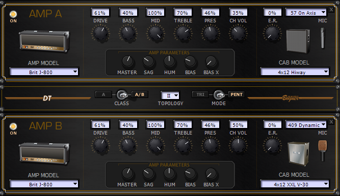Image resolution: width=340 pixels, height=196 pixels.
Task: Open the Amp A amp model dropdown
Action: point(44,72)
